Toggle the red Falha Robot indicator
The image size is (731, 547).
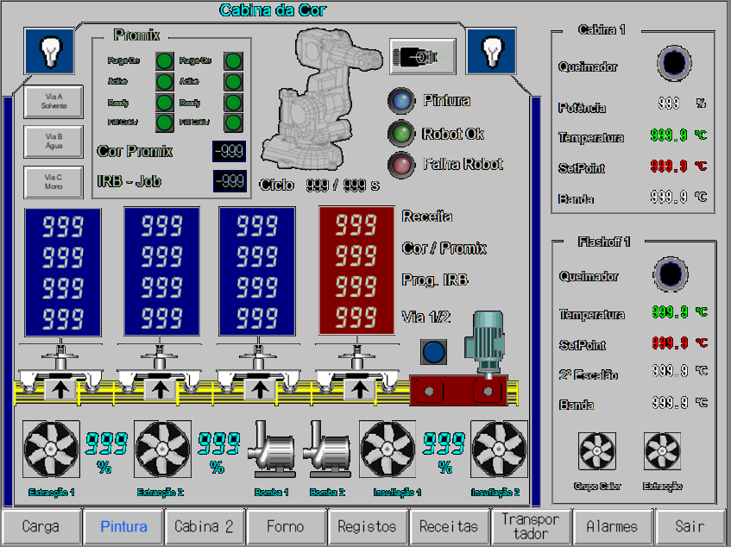point(400,164)
